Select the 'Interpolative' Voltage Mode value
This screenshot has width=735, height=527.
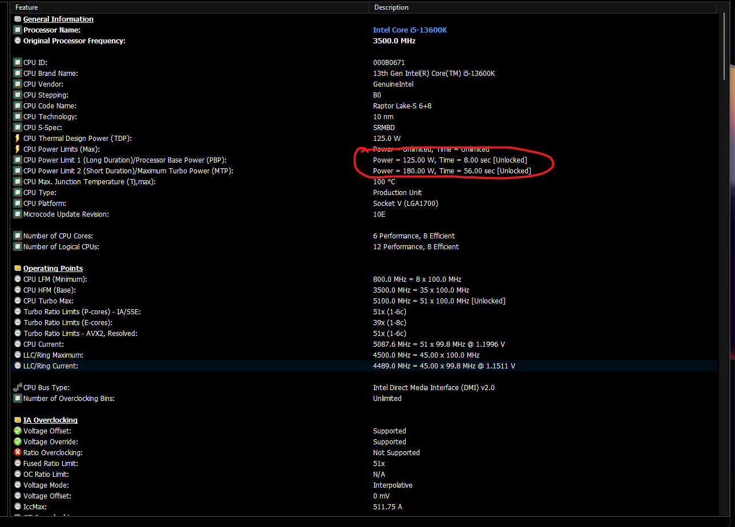click(x=393, y=485)
